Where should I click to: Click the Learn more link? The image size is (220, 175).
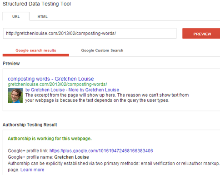click(x=32, y=170)
